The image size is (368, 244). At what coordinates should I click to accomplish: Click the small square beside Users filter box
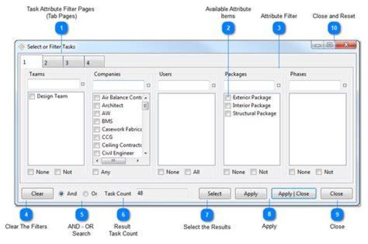(x=214, y=85)
